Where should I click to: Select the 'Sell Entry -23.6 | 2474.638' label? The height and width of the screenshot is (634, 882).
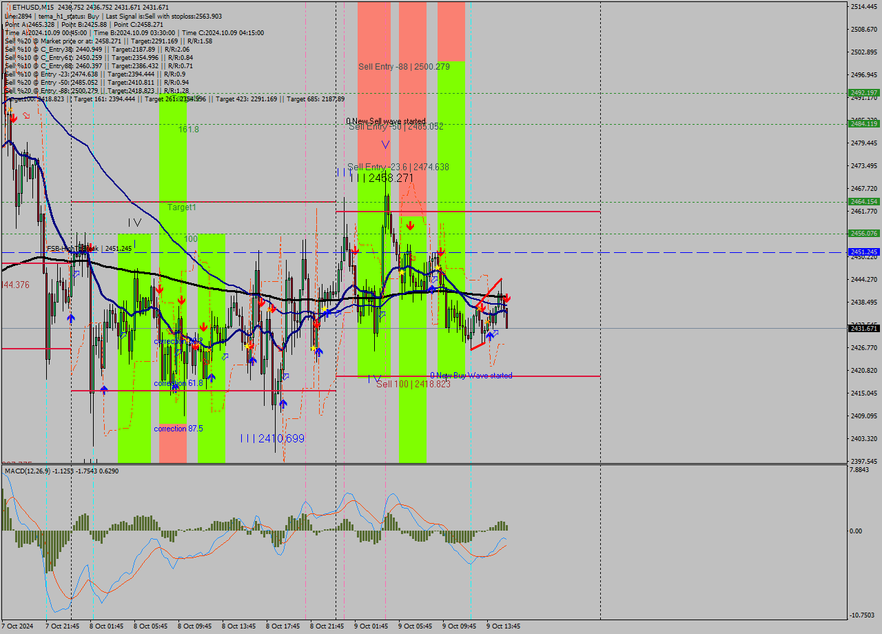point(398,167)
